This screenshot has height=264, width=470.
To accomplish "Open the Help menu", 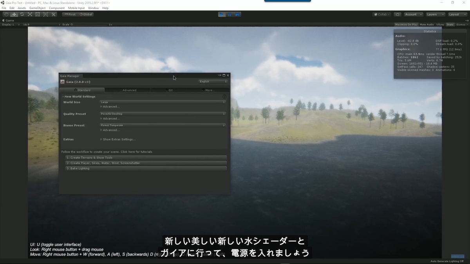I will pyautogui.click(x=105, y=8).
